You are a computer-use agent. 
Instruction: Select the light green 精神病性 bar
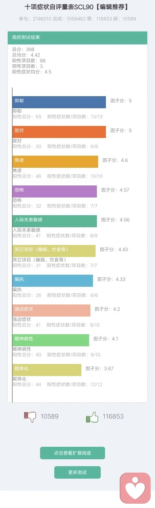[51, 340]
